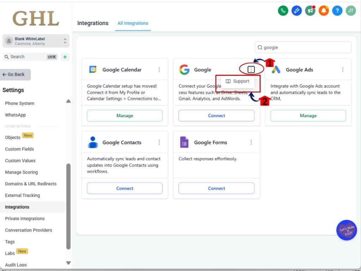Click the Google Forms card title

coord(210,143)
